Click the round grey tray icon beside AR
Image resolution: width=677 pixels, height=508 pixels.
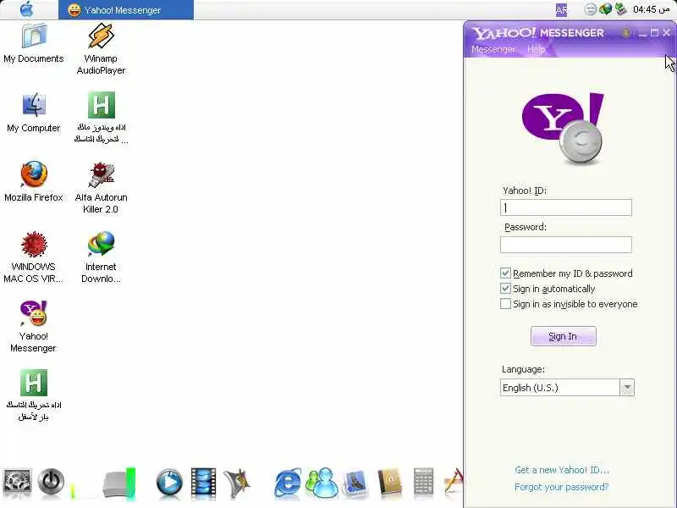tap(590, 9)
